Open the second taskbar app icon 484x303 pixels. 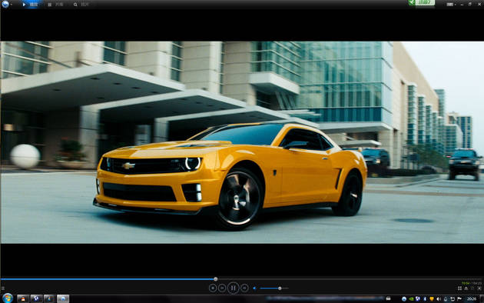(x=36, y=298)
